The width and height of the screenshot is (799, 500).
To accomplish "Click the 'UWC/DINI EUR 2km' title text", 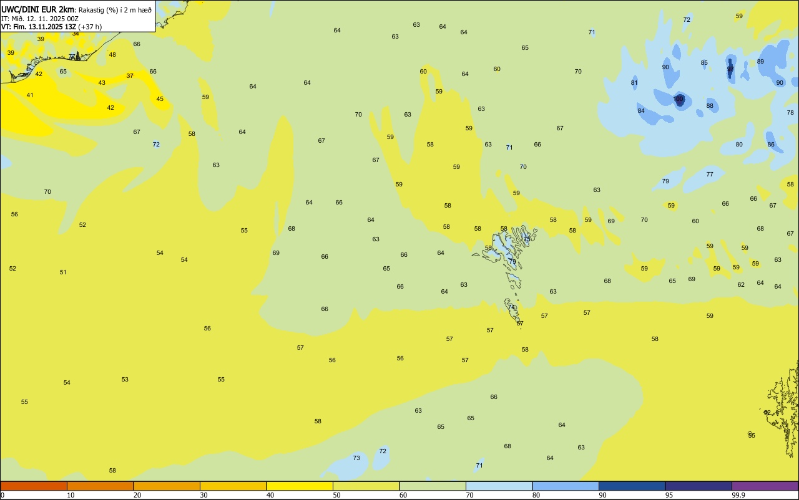I will (37, 9).
